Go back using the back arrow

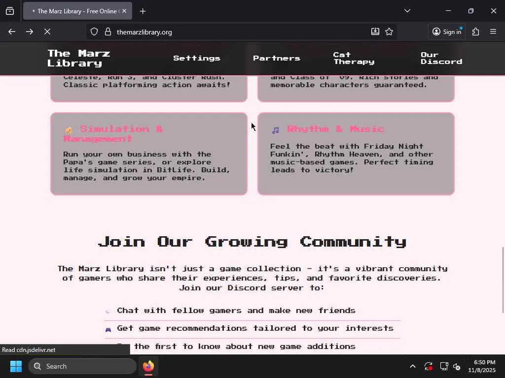pos(12,31)
